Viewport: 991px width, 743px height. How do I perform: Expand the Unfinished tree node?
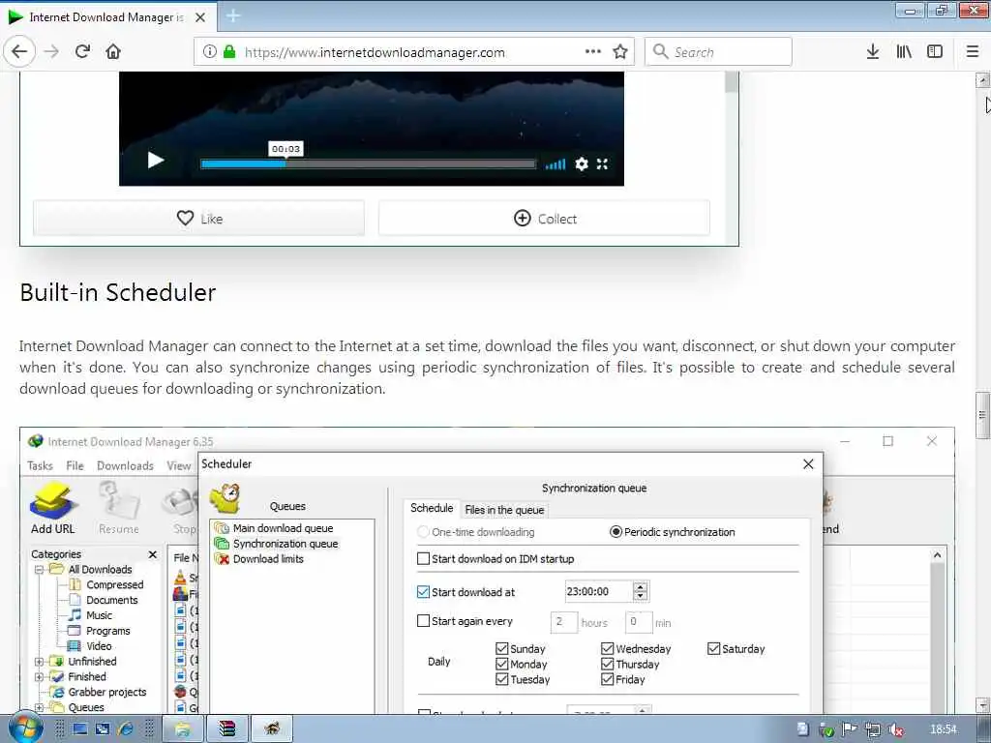pos(39,662)
